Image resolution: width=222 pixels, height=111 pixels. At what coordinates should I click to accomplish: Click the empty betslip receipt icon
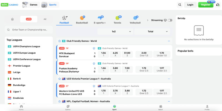click(x=199, y=31)
